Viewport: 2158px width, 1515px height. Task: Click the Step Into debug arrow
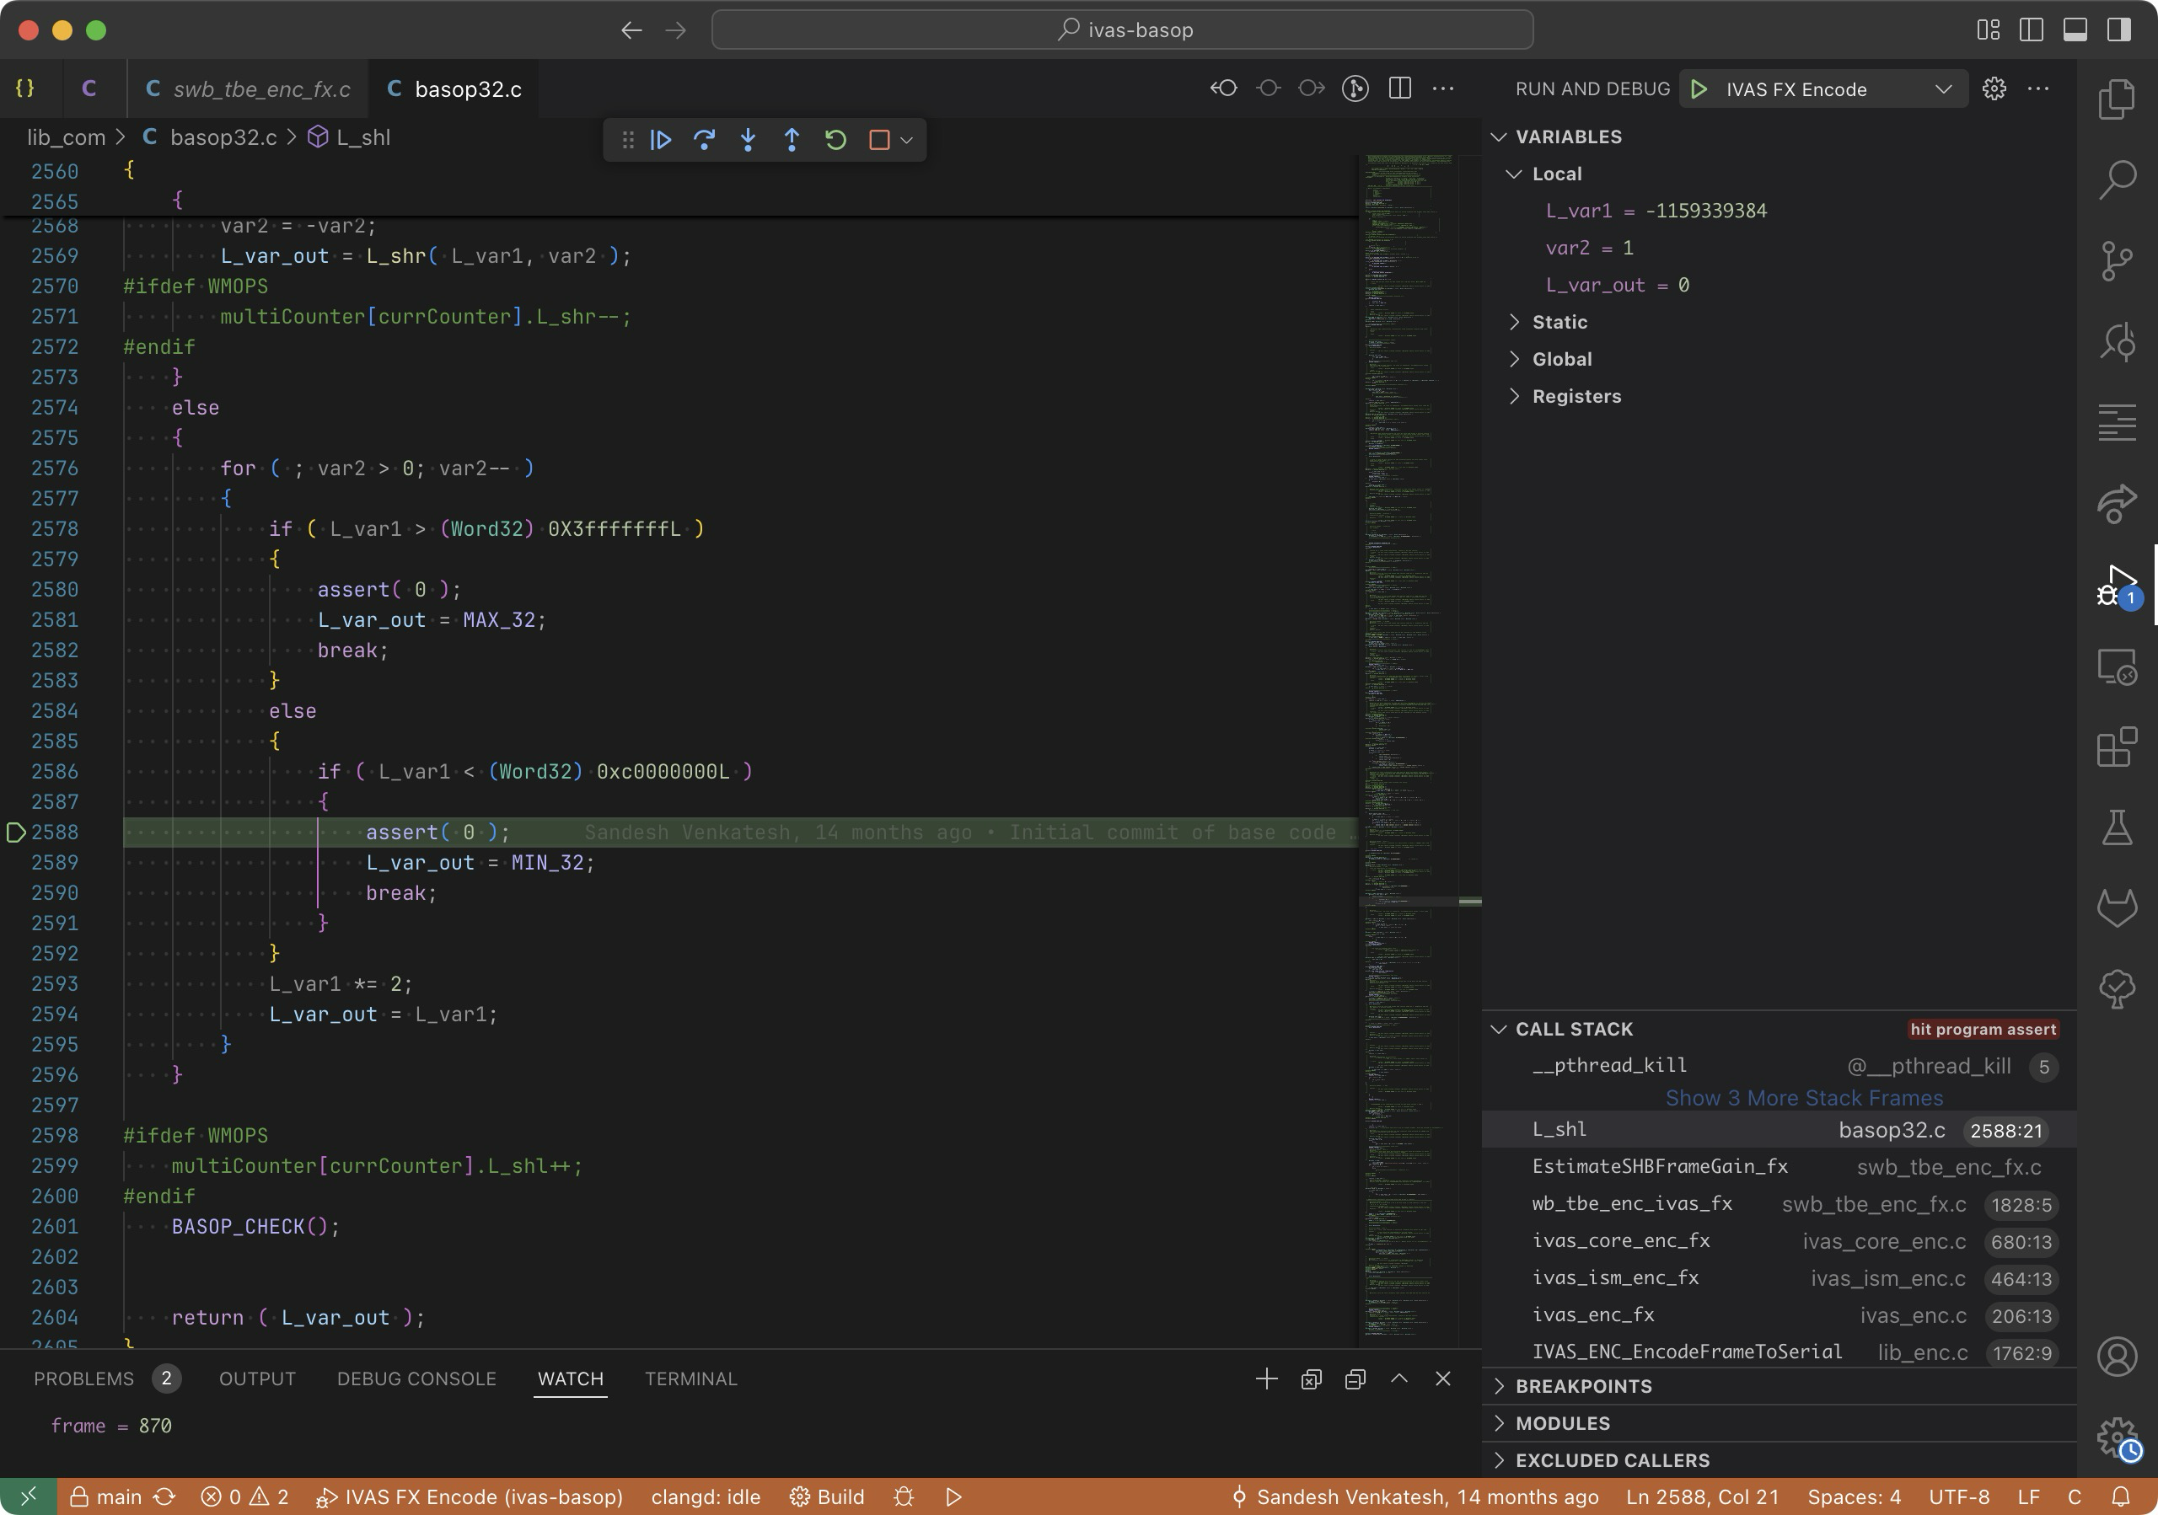[749, 140]
